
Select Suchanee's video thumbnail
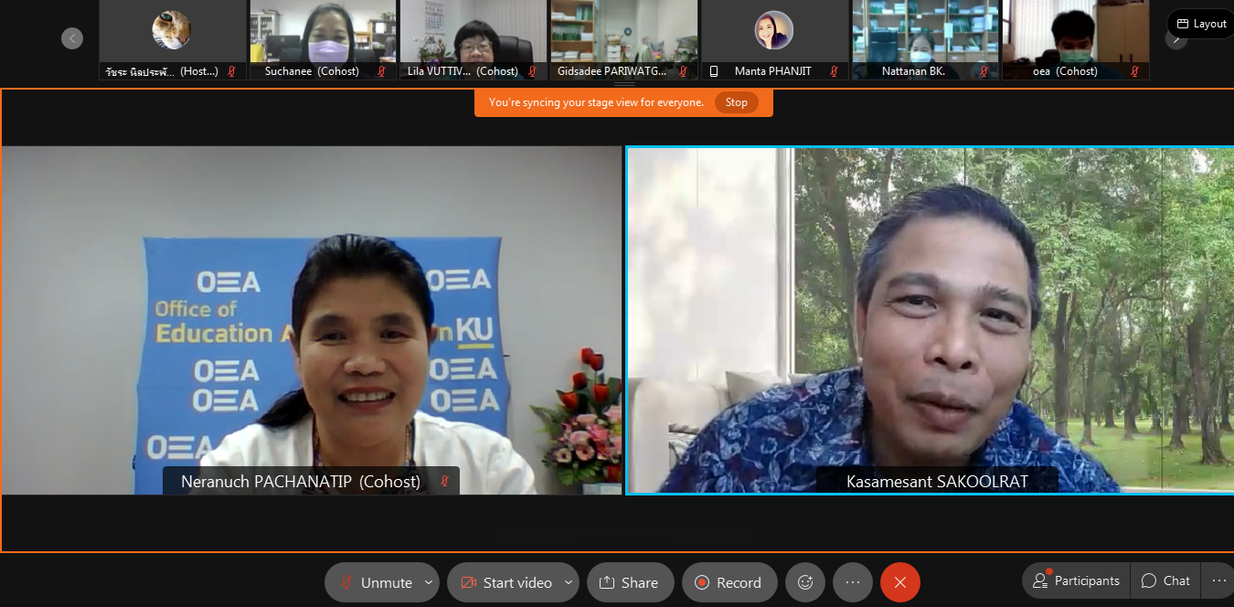tap(323, 33)
